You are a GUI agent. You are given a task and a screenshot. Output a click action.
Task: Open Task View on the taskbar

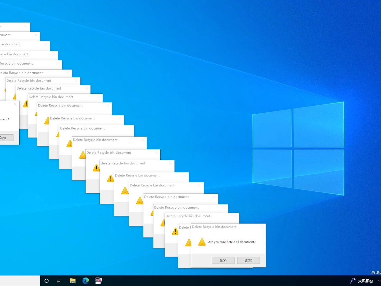[x=59, y=281]
